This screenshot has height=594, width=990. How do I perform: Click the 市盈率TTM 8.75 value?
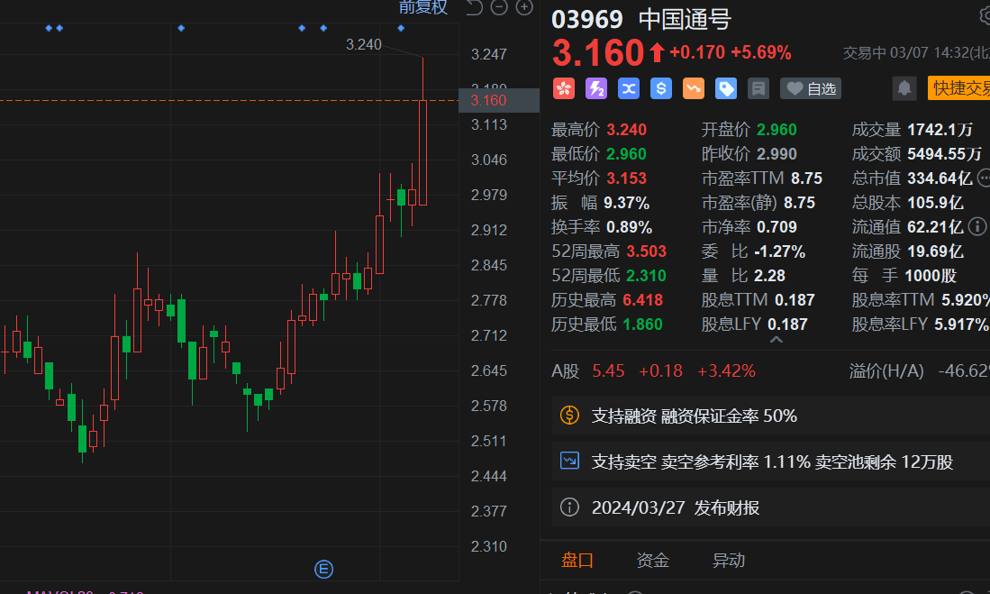[x=807, y=178]
